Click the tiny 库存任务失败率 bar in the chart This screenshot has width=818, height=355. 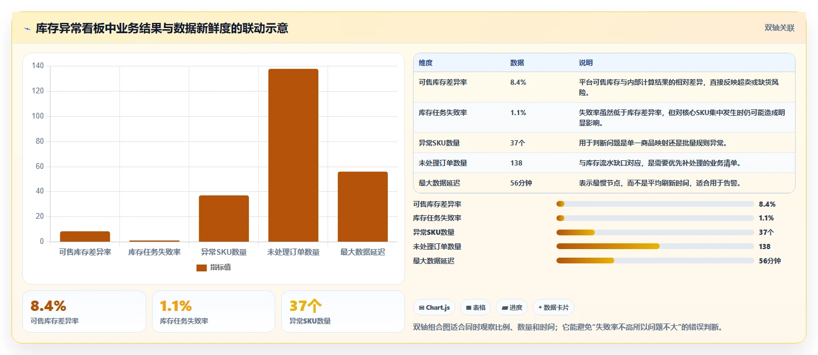point(154,241)
